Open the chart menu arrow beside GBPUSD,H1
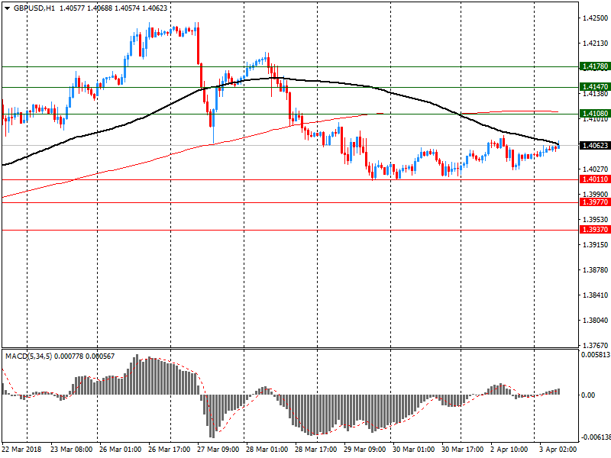 pos(7,8)
